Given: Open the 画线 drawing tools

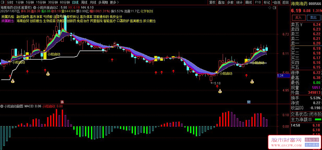Looking at the screenshot, I should pos(248,2).
